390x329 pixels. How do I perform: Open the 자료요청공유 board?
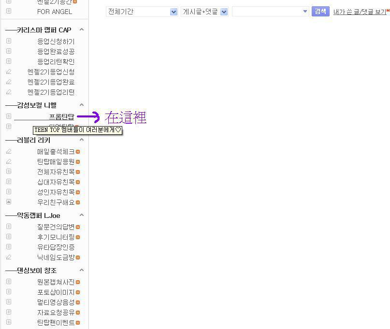pyautogui.click(x=56, y=313)
